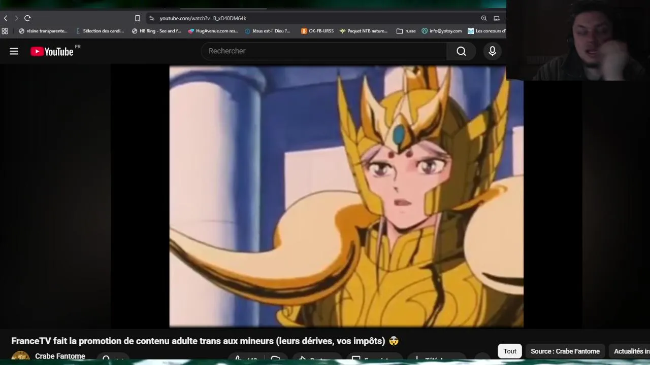
Task: Open the 'HB Ring - See and f...' bookmark
Action: pyautogui.click(x=156, y=31)
